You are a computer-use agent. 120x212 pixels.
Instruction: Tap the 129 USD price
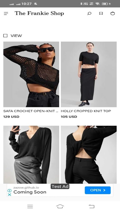tap(11, 117)
